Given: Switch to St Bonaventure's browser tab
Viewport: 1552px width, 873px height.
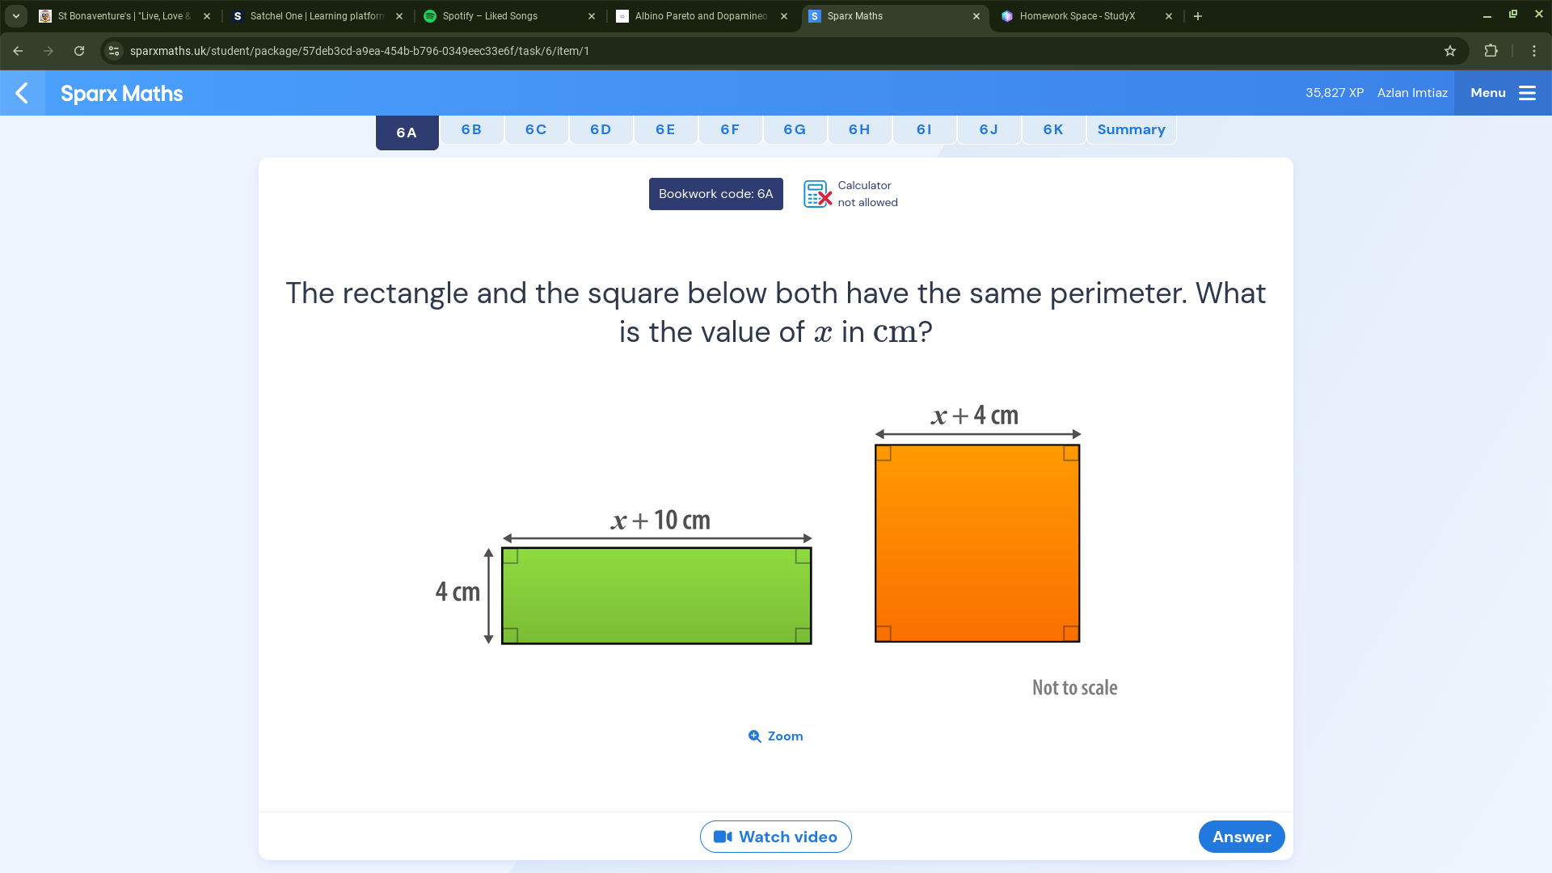Looking at the screenshot, I should pyautogui.click(x=125, y=16).
